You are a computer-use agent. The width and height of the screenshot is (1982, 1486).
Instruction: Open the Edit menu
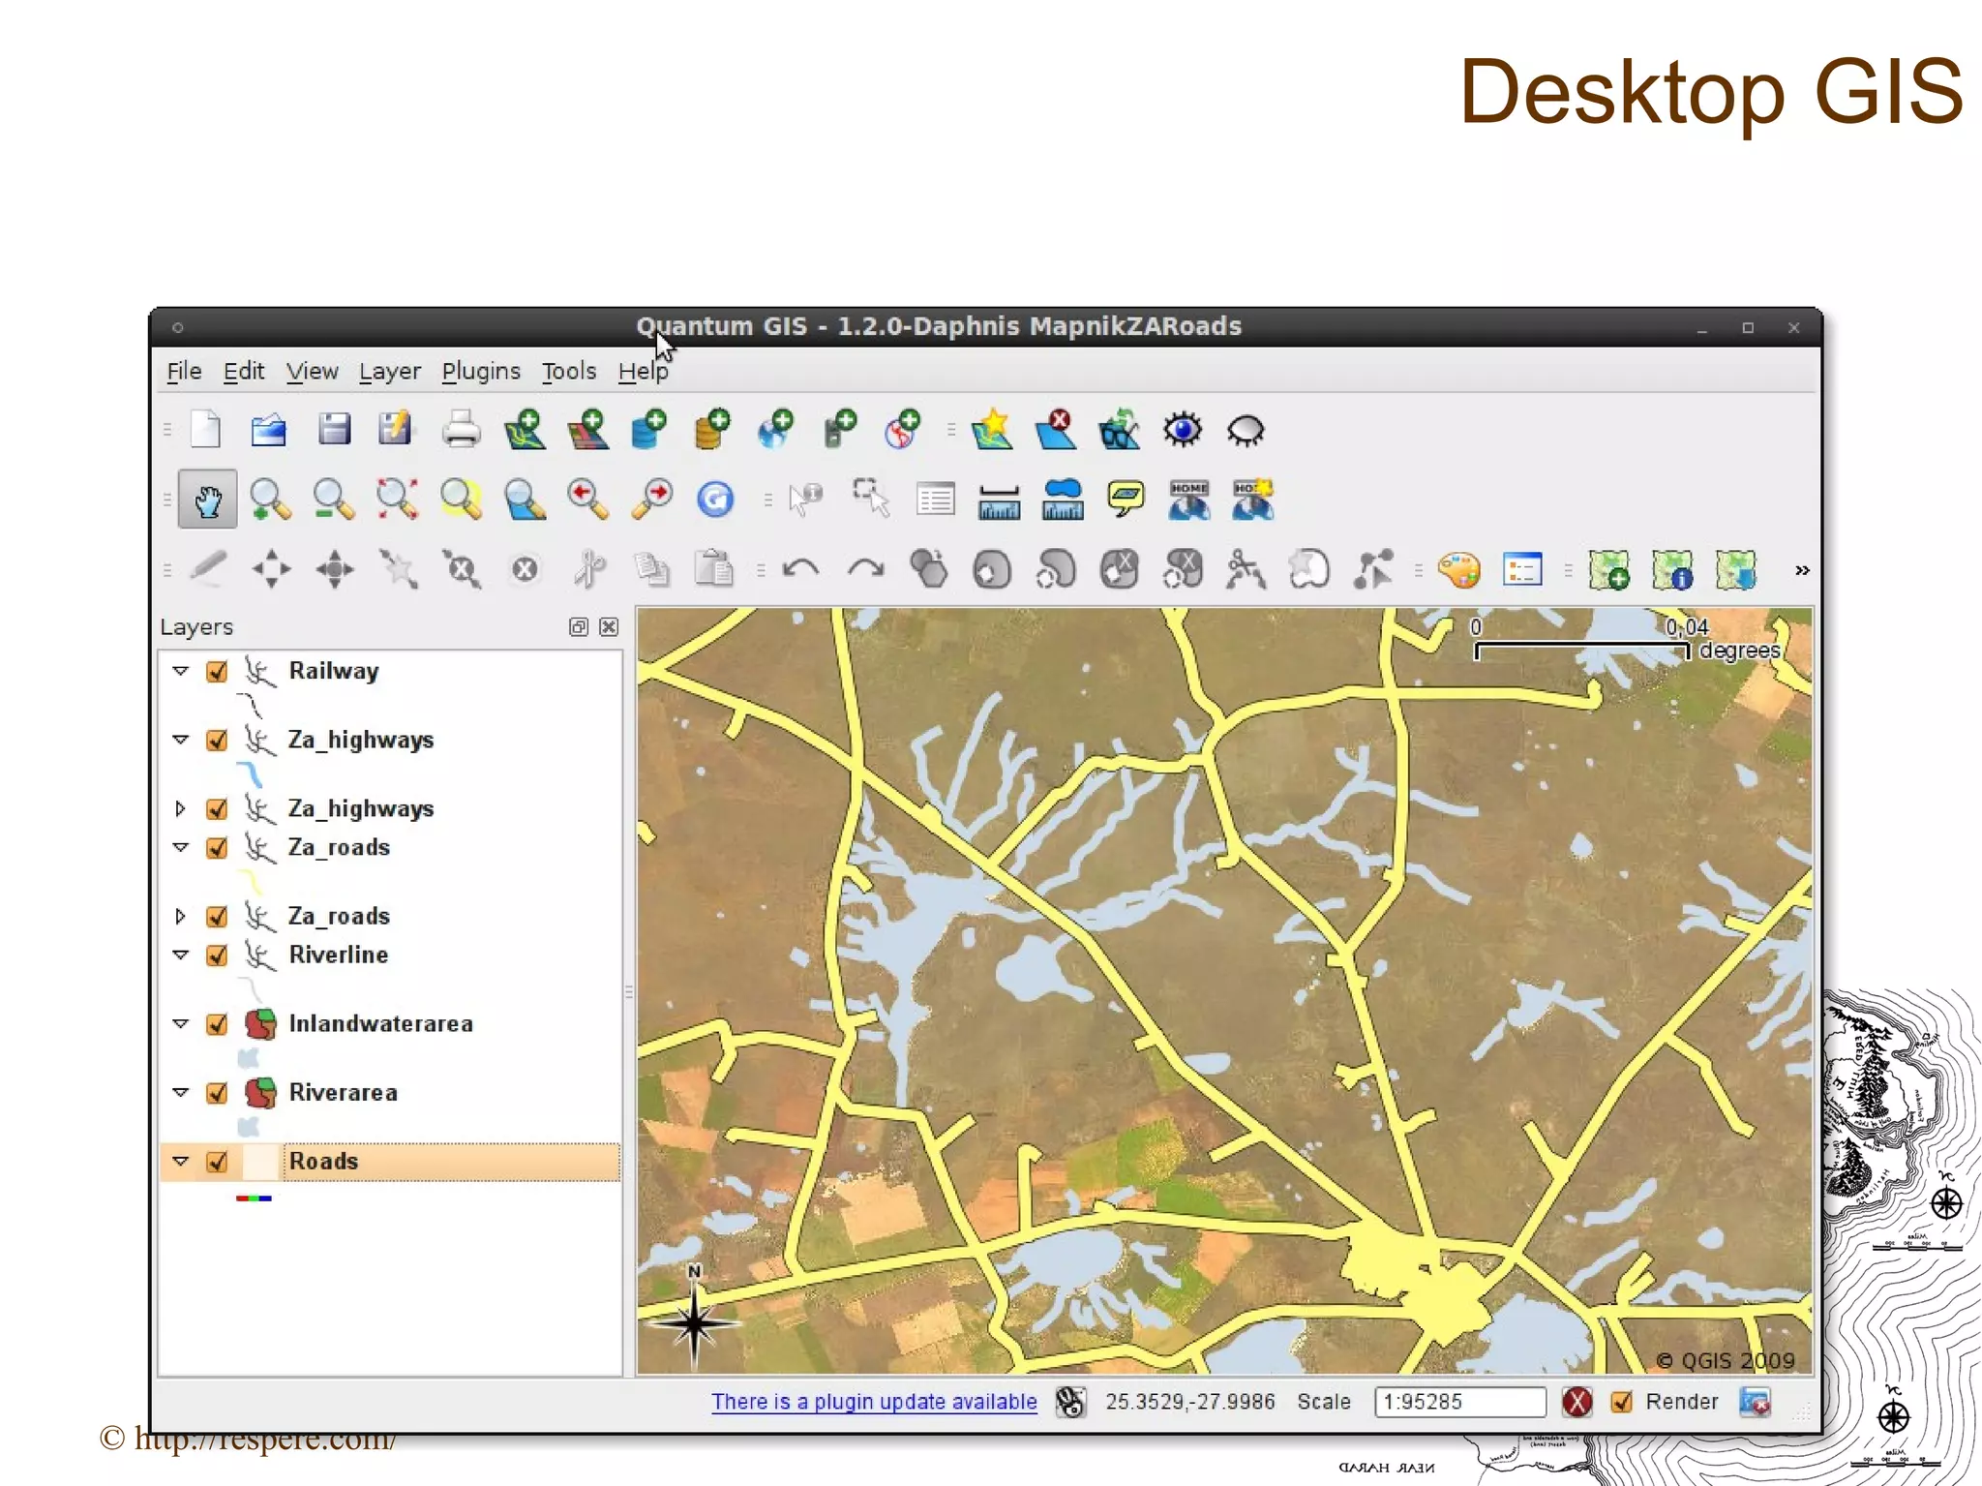[243, 371]
